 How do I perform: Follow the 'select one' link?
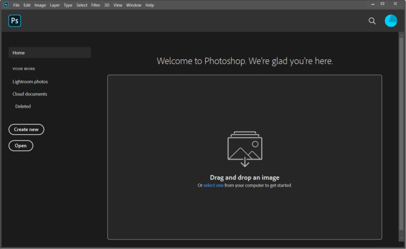214,186
